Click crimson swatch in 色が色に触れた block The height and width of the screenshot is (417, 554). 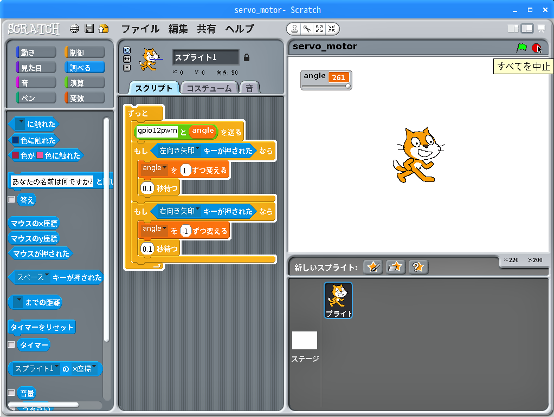(x=16, y=155)
